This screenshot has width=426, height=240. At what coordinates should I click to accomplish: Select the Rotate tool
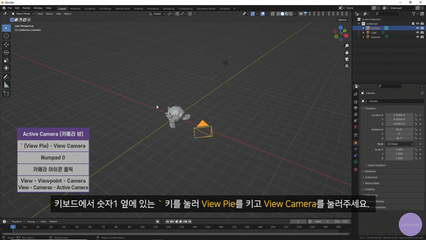[6, 53]
